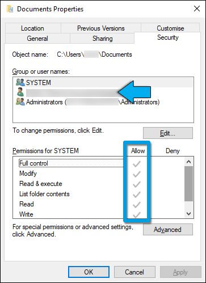Click the SYSTEM group icon
206x283 pixels.
pos(20,82)
